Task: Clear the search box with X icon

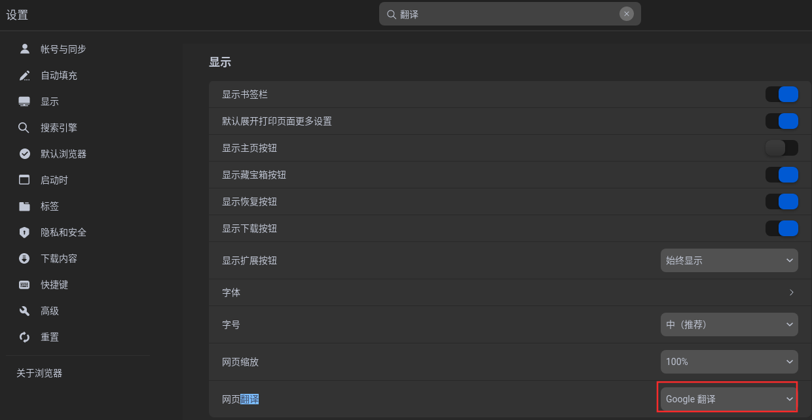Action: (x=627, y=14)
